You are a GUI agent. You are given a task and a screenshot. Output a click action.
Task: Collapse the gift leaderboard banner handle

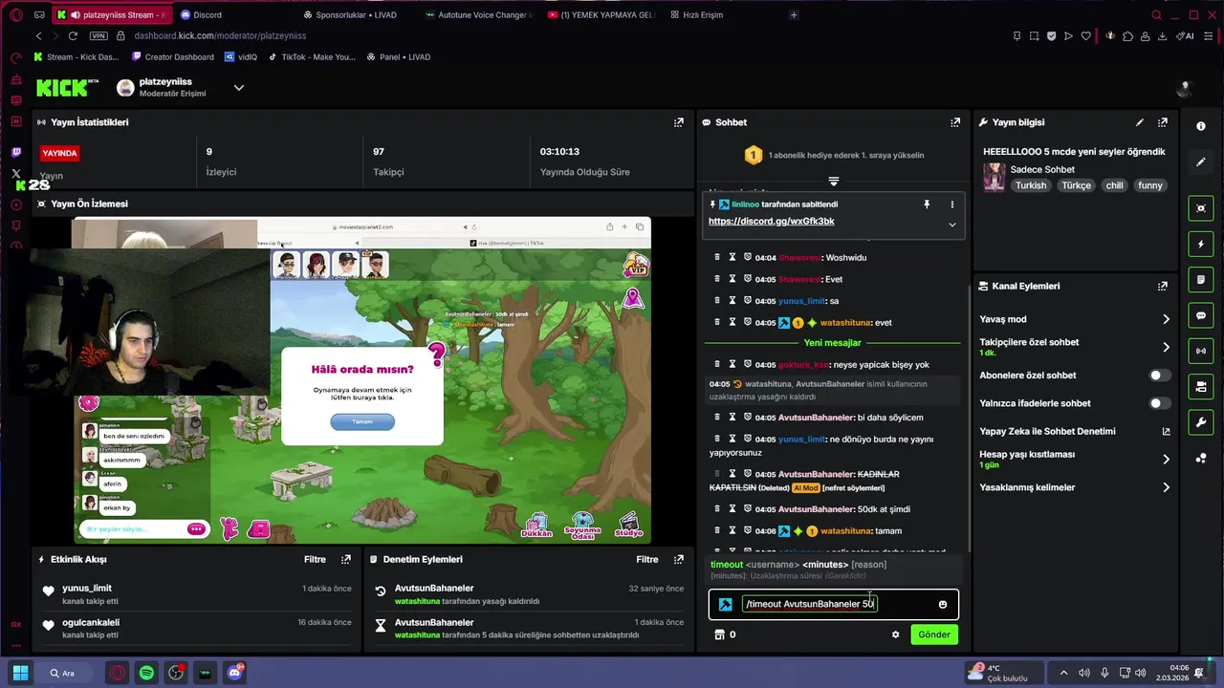click(x=833, y=181)
